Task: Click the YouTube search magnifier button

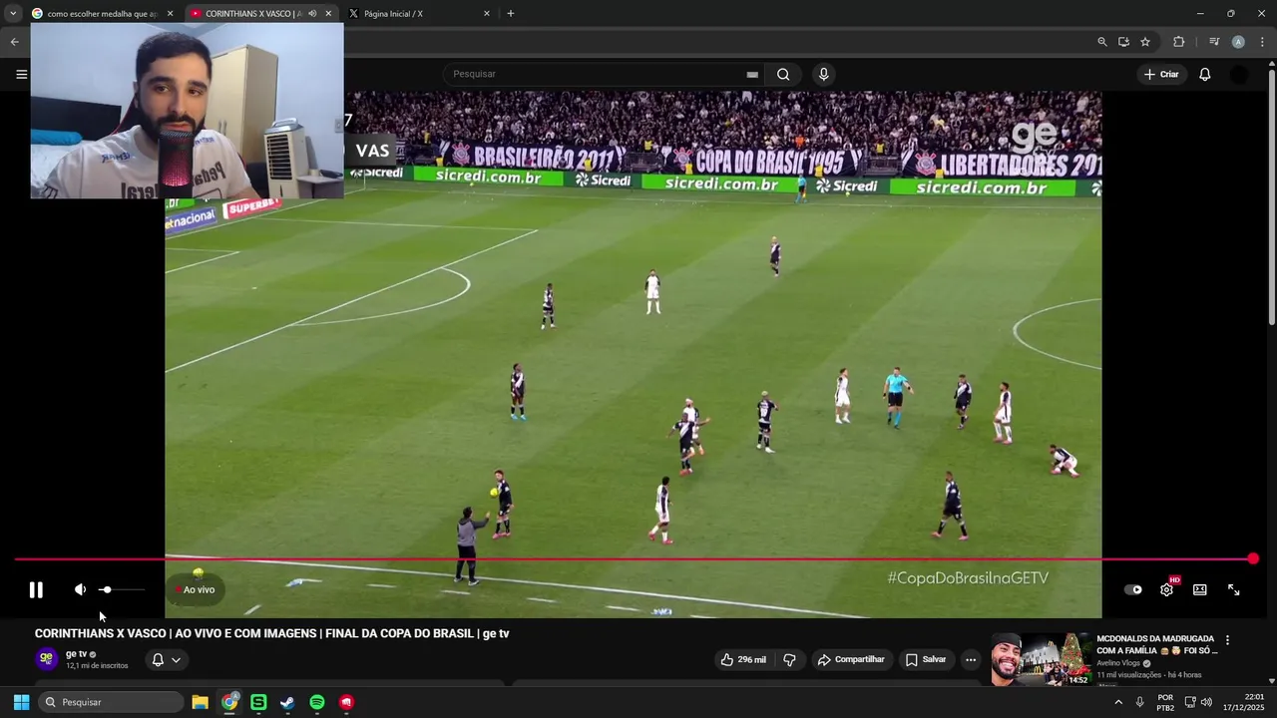Action: [x=783, y=74]
